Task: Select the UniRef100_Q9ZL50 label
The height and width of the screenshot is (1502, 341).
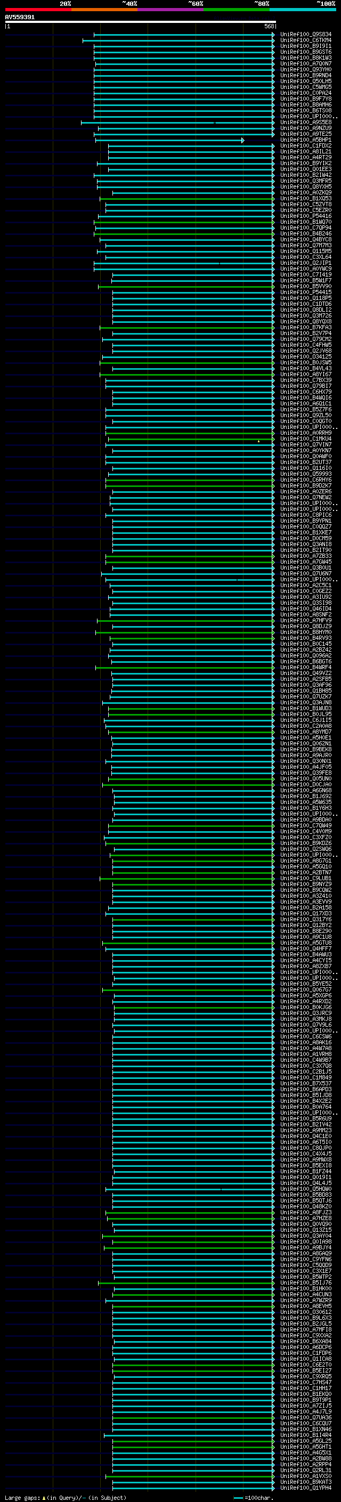Action: point(305,415)
